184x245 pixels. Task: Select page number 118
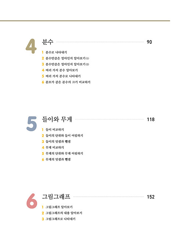pyautogui.click(x=151, y=120)
